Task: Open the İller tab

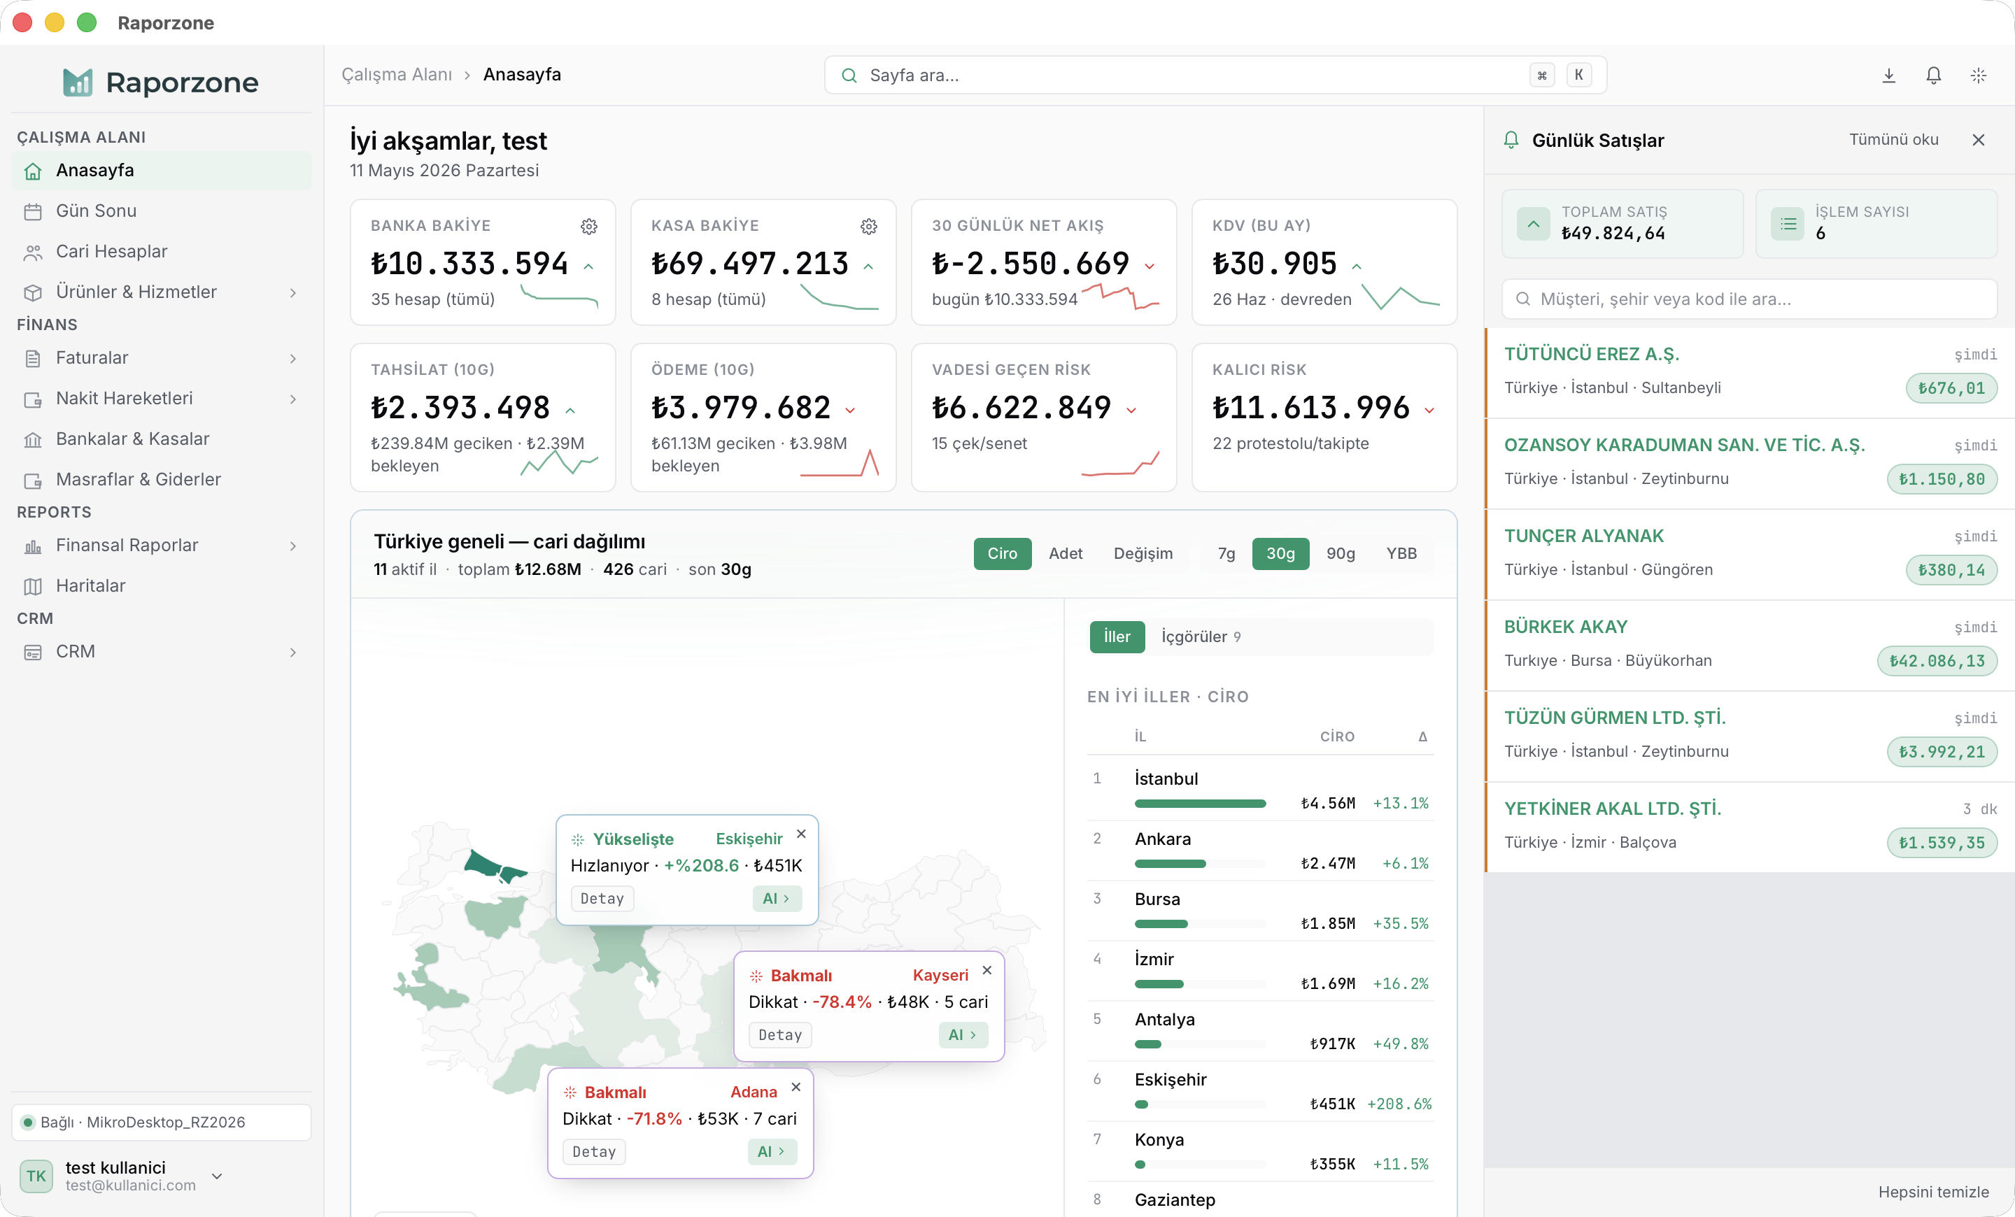Action: pos(1117,636)
